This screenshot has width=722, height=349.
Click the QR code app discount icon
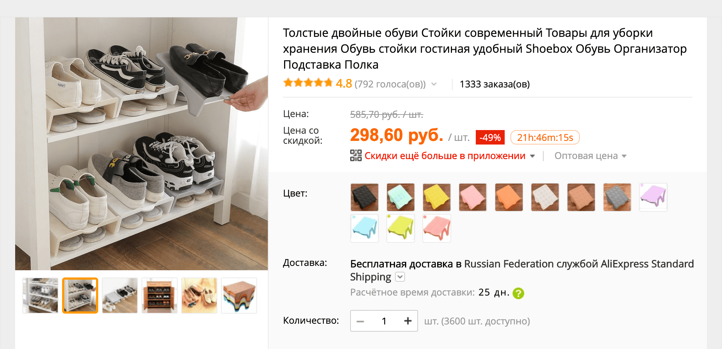(356, 156)
